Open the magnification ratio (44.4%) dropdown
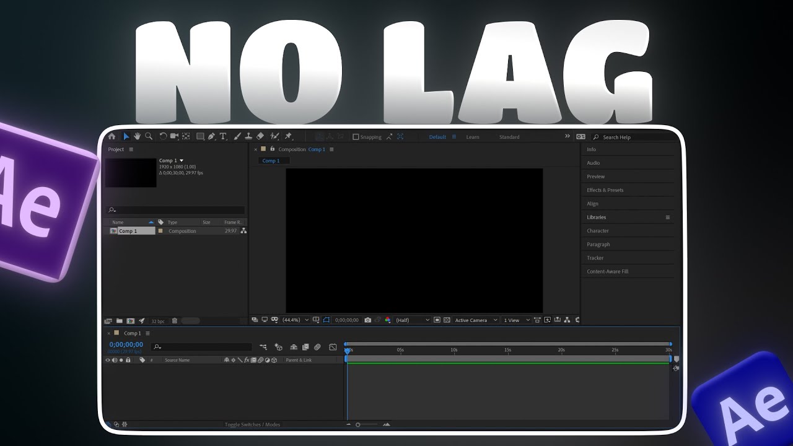Viewport: 793px width, 446px height. point(296,320)
